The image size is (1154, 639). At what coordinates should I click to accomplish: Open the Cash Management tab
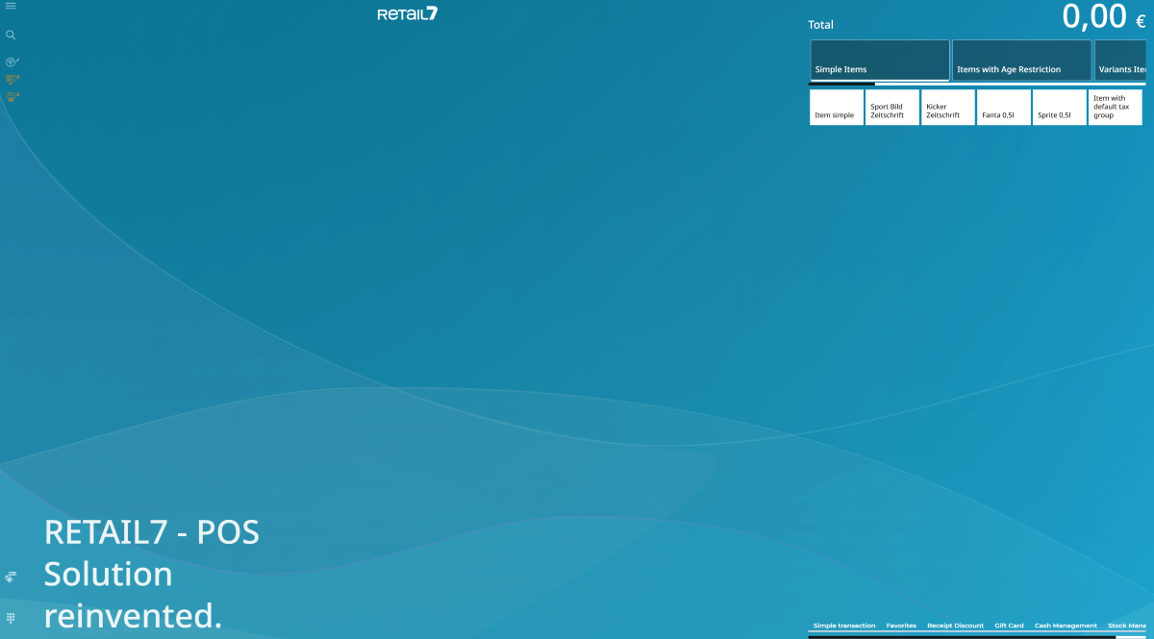[1066, 626]
